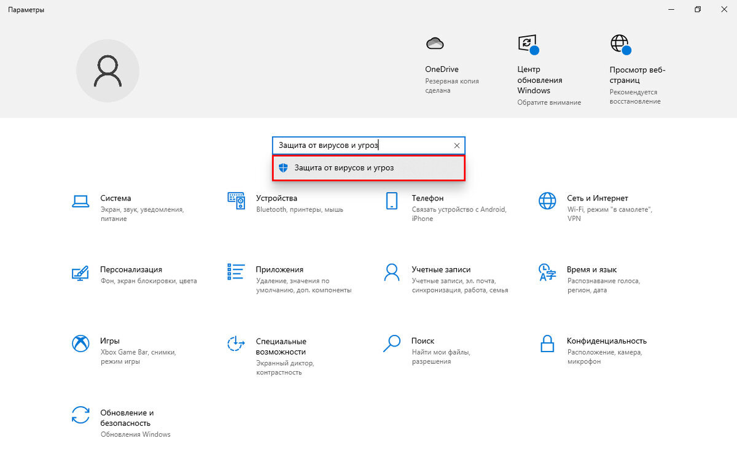Click the Search magnifier category icon
Image resolution: width=737 pixels, height=454 pixels.
[x=391, y=344]
